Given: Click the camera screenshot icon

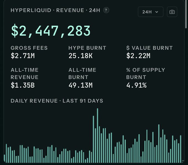Looking at the screenshot, I should pyautogui.click(x=172, y=12).
